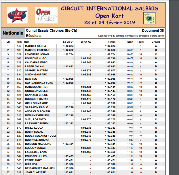Click the Nom column header
This screenshot has width=179, height=175.
tap(27, 42)
